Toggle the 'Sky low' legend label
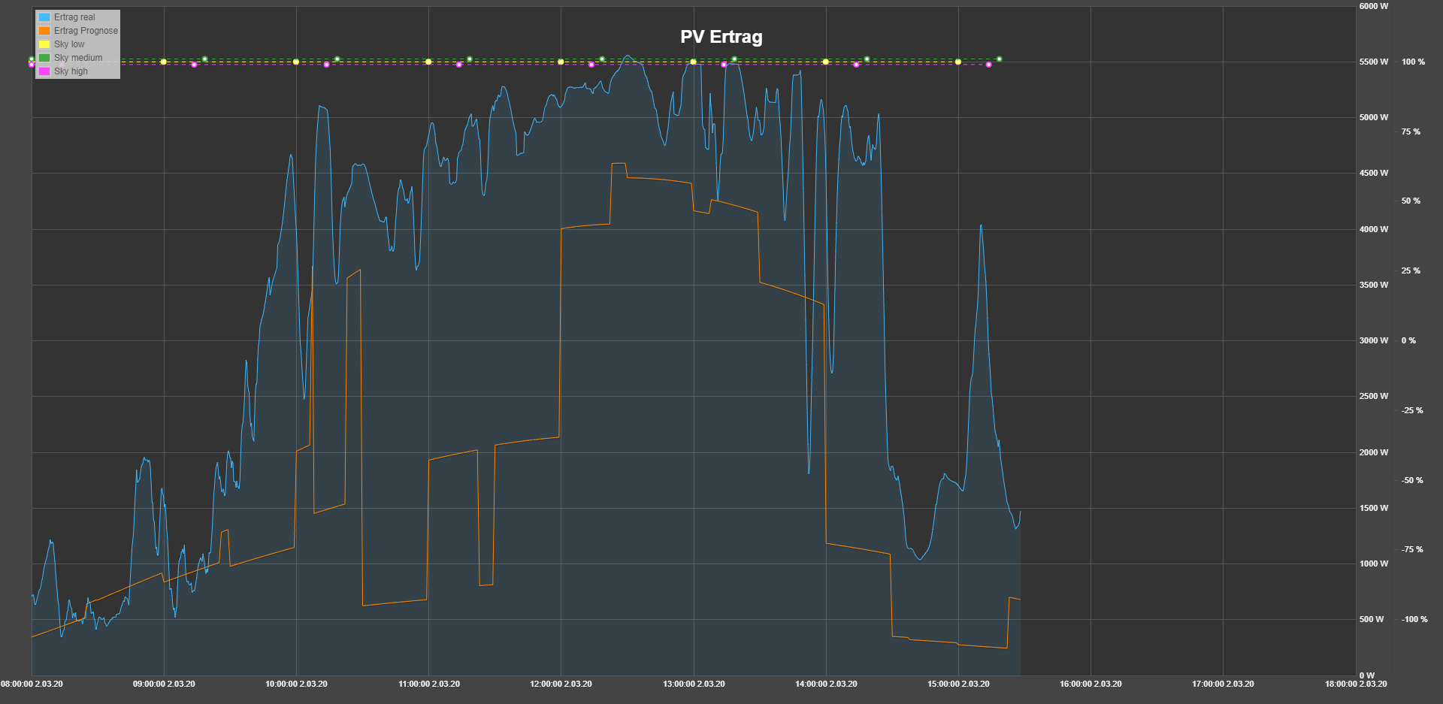 pyautogui.click(x=69, y=44)
